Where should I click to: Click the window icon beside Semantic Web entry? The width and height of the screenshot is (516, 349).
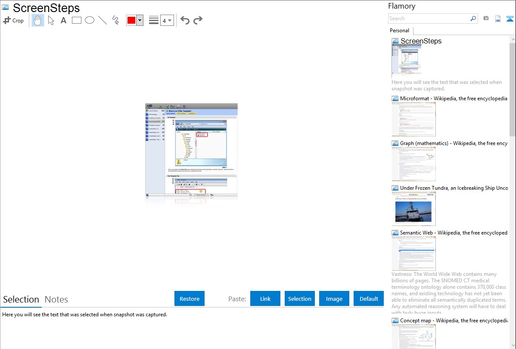click(395, 233)
